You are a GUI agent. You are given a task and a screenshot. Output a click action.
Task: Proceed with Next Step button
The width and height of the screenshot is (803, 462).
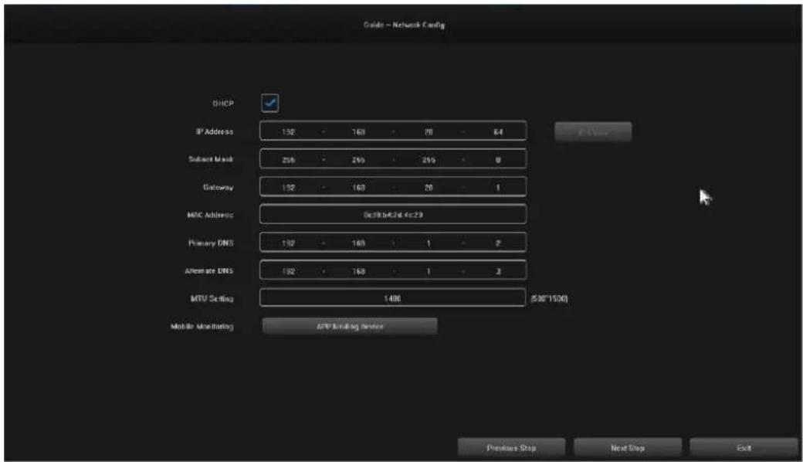pyautogui.click(x=627, y=447)
